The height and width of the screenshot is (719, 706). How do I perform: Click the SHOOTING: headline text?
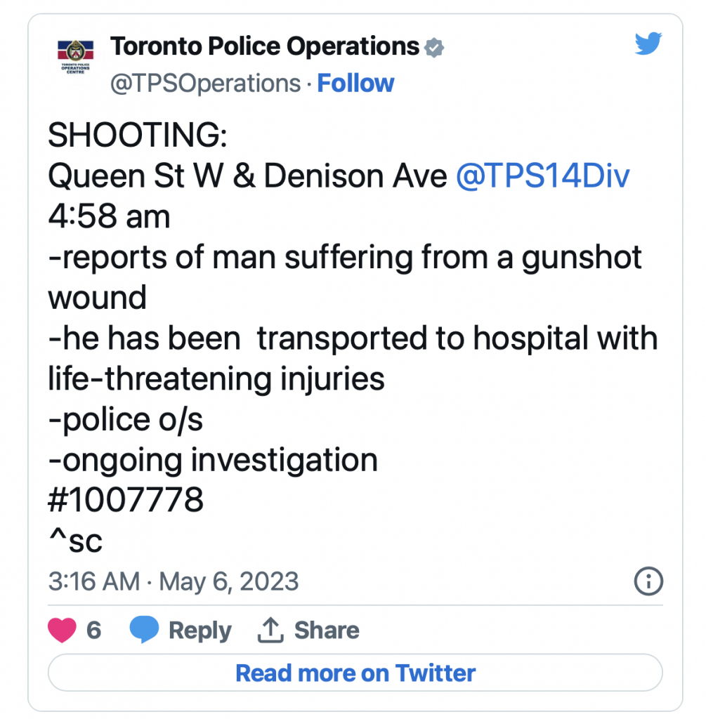coord(138,136)
